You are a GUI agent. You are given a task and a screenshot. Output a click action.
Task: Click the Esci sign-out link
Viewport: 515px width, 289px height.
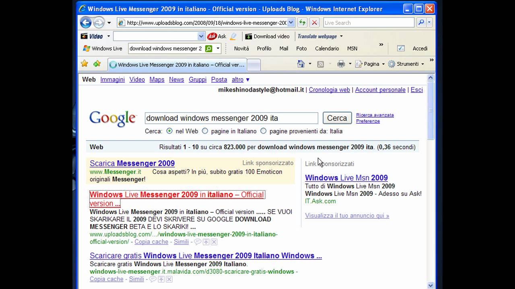click(416, 90)
